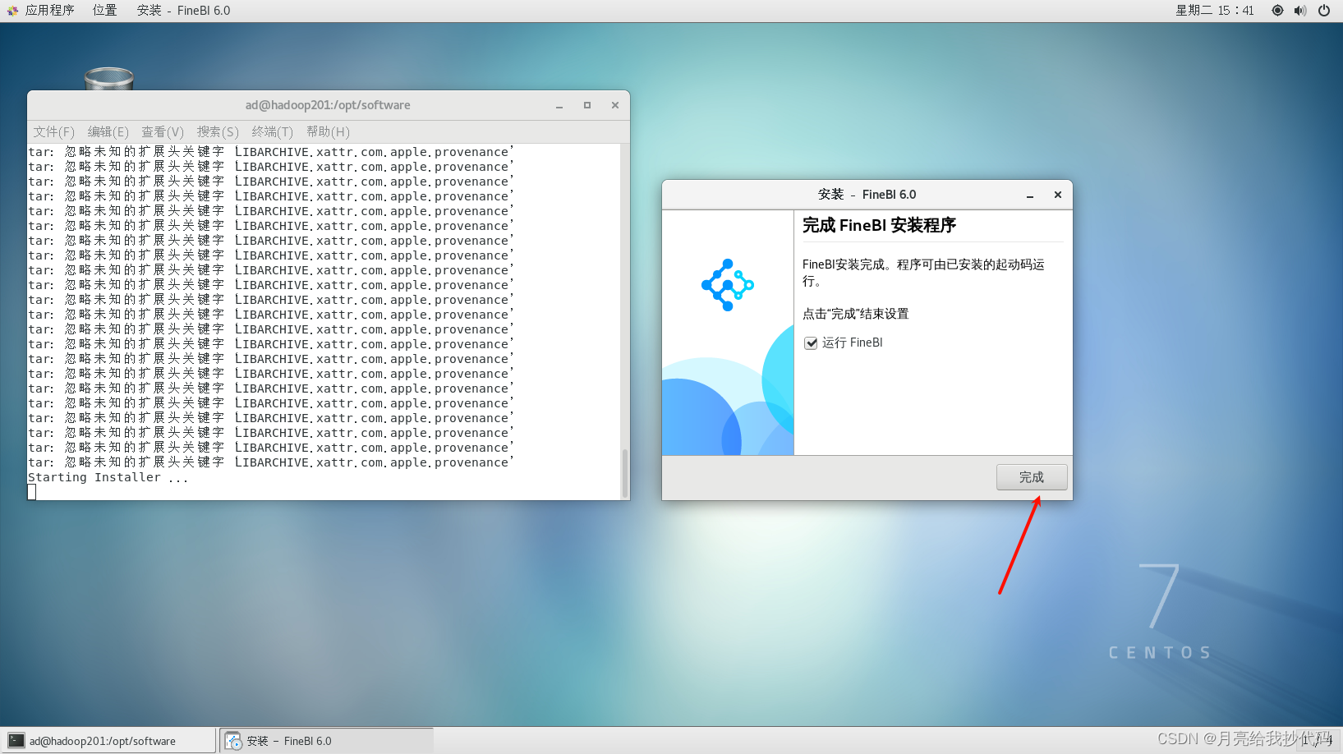Close the FineBI installer window
This screenshot has height=754, width=1343.
pyautogui.click(x=1058, y=195)
